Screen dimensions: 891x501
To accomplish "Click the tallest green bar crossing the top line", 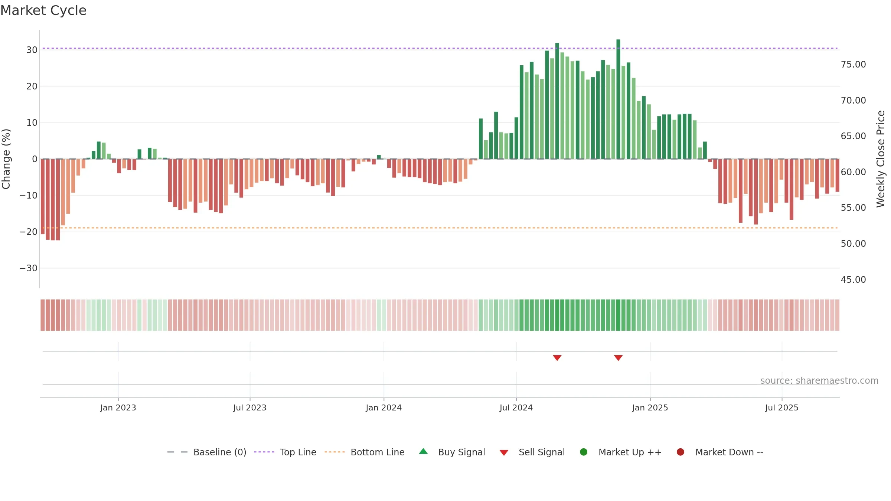I will point(618,99).
